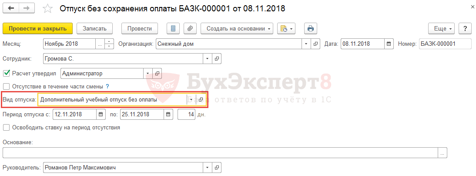Image resolution: width=476 pixels, height=176 pixels.
Task: Open the Руководитель dropdown list
Action: coord(208,167)
